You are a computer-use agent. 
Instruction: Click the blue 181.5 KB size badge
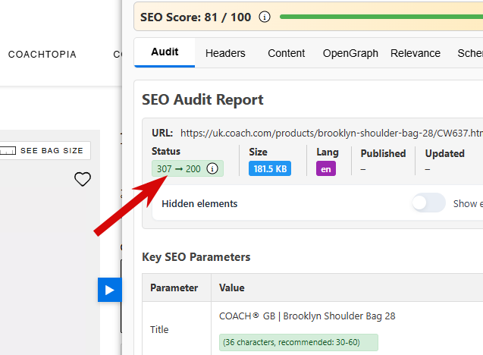pos(270,169)
